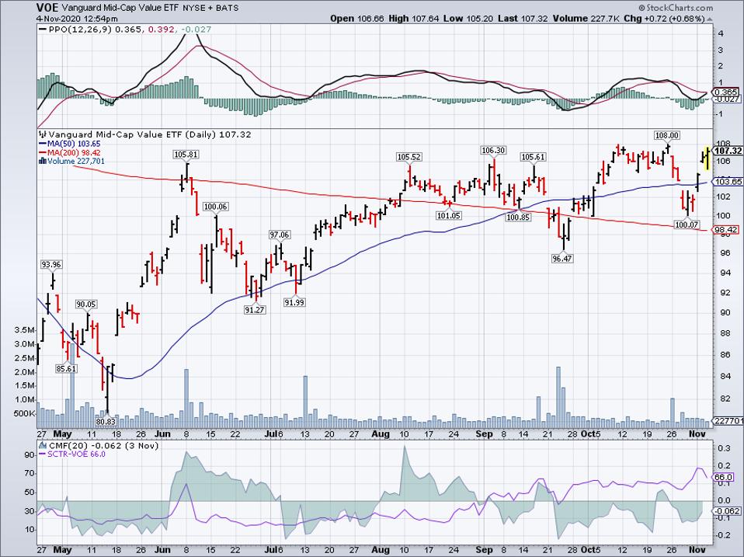Viewport: 744px width, 557px height.
Task: Click the blue 103.65 moving average tag
Action: [x=728, y=180]
